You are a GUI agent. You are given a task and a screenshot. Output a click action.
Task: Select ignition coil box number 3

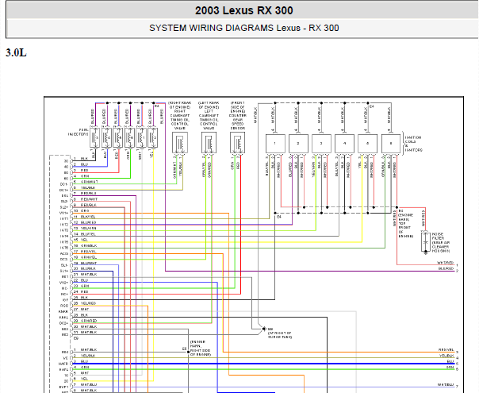pos(321,144)
